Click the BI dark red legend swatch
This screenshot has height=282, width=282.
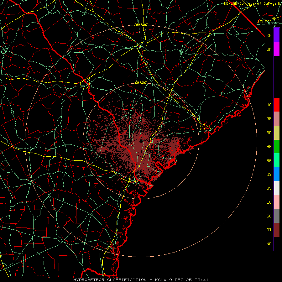tap(277, 230)
